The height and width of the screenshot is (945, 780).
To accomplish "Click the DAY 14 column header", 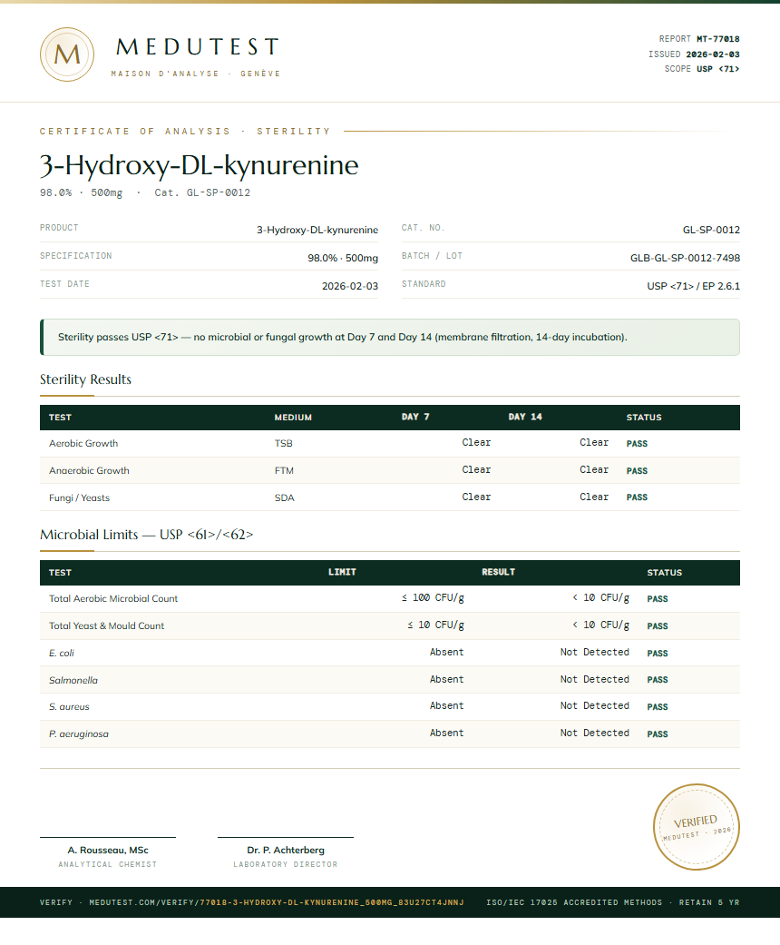I will (525, 417).
